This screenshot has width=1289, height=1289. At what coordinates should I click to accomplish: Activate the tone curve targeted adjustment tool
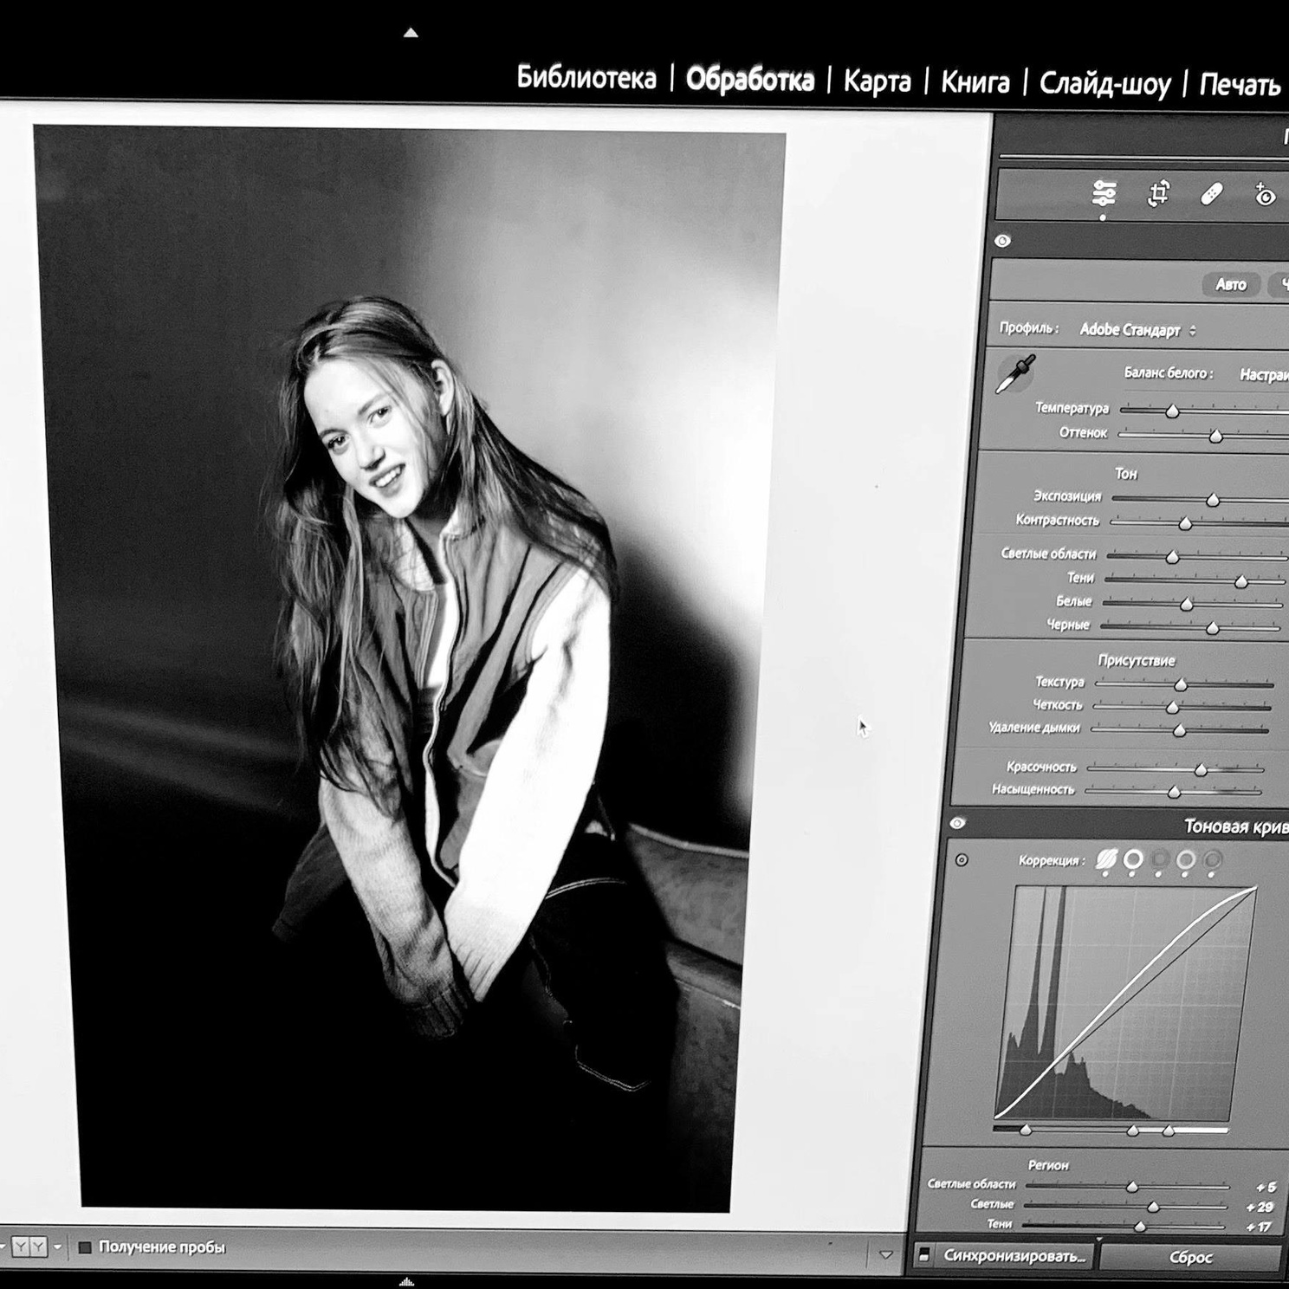[x=962, y=860]
